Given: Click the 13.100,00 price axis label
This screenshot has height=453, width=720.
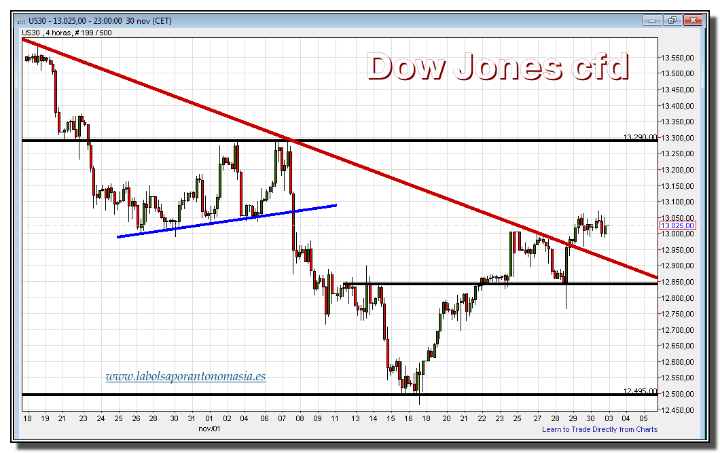Looking at the screenshot, I should click(x=677, y=202).
